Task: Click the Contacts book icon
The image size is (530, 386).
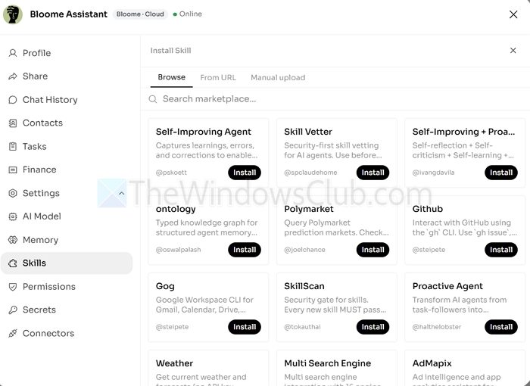Action: (13, 123)
